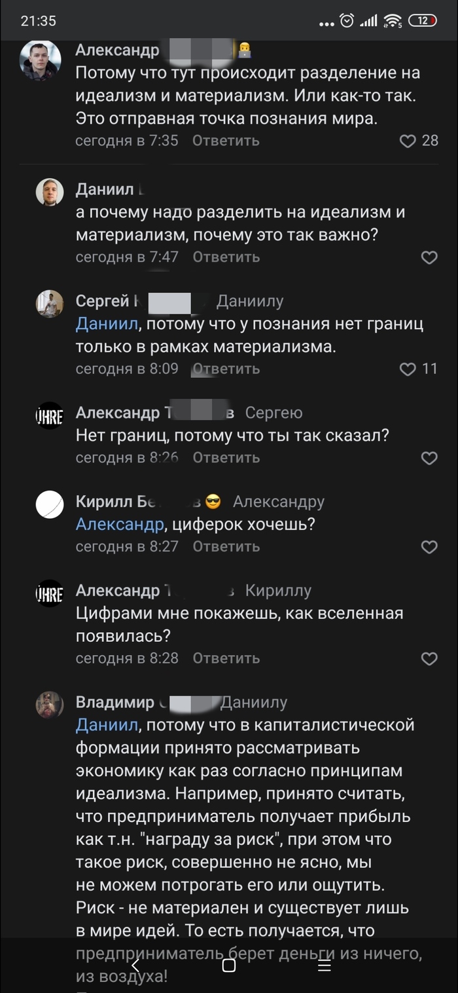Tap blue Александр mention in Кирилл's reply
This screenshot has width=458, height=993.
[x=120, y=525]
